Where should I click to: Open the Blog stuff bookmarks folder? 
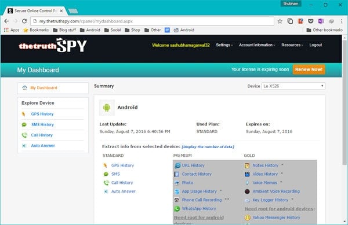pyautogui.click(x=64, y=30)
